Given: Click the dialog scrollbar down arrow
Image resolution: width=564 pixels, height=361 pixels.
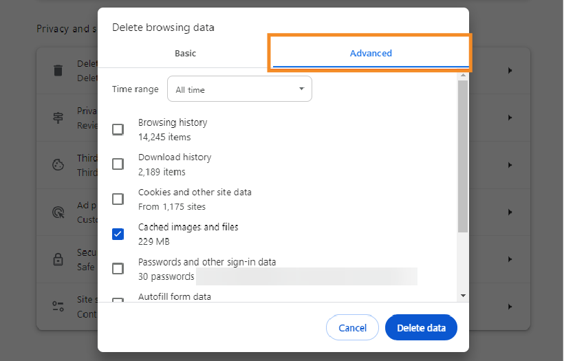Looking at the screenshot, I should pos(463,296).
